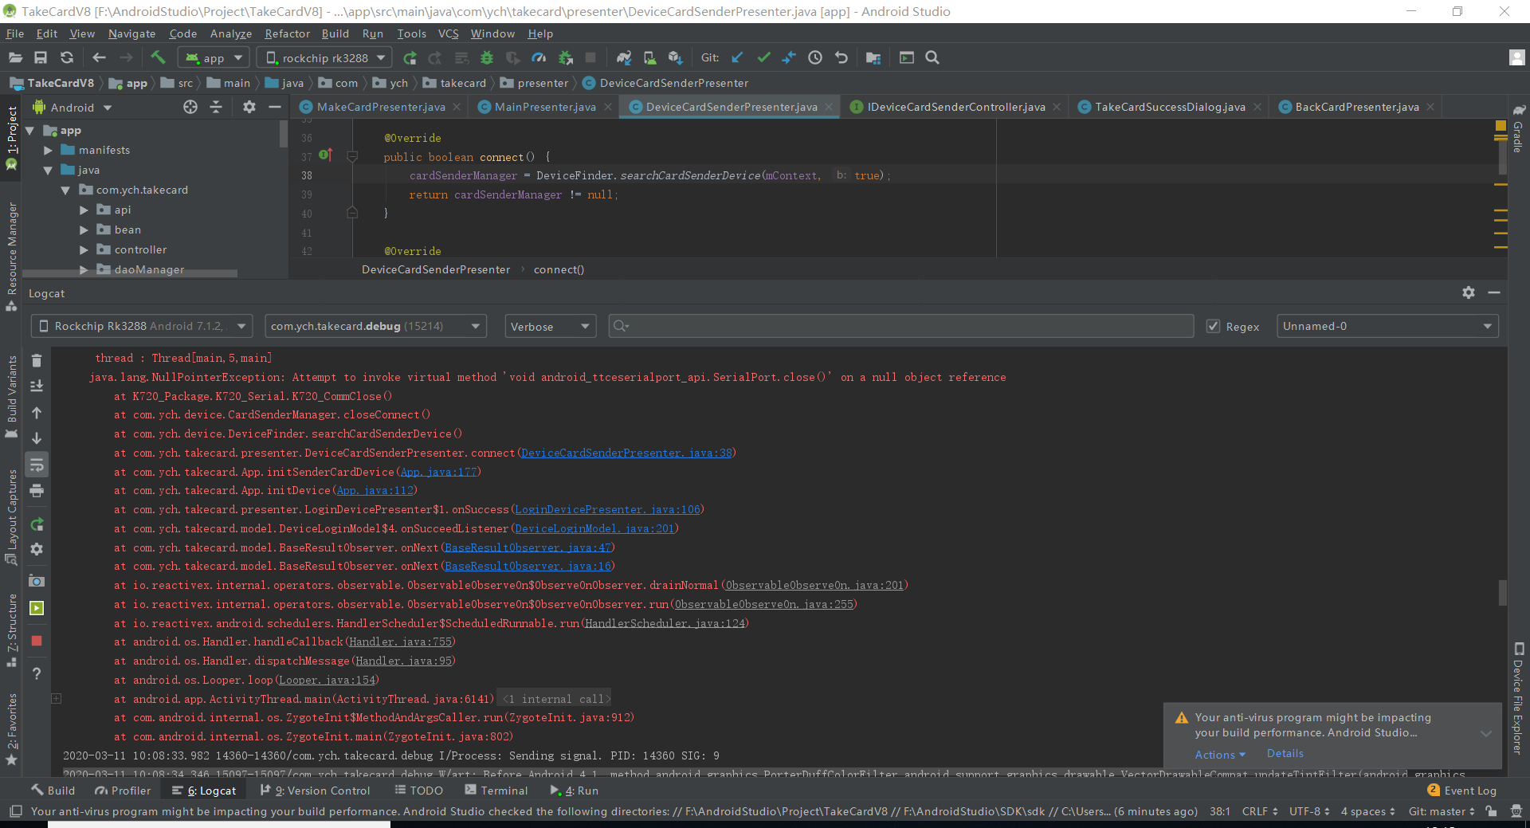Open the Verbose log level dropdown
Viewport: 1530px width, 828px height.
tap(550, 327)
